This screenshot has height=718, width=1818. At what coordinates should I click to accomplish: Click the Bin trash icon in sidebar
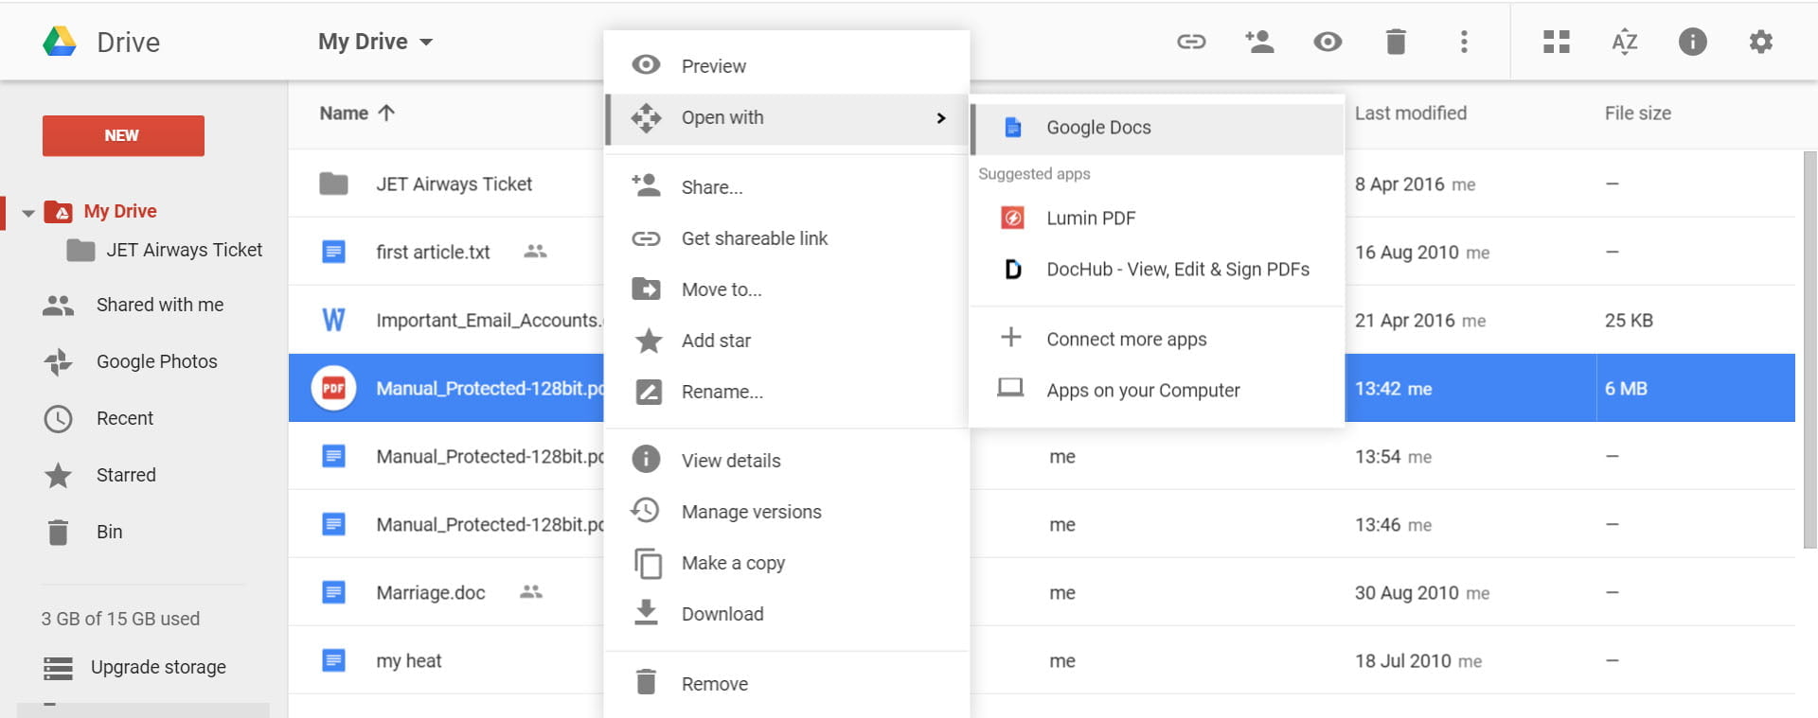point(58,532)
